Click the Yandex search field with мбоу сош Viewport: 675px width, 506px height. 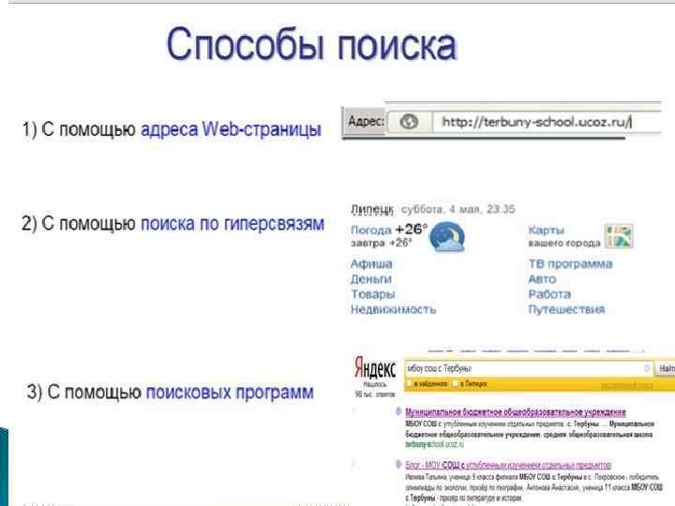[529, 368]
